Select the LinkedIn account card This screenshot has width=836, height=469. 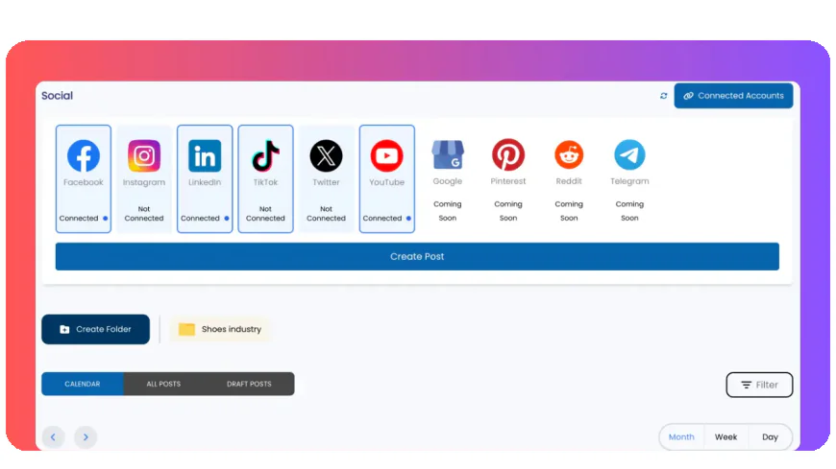pyautogui.click(x=205, y=178)
